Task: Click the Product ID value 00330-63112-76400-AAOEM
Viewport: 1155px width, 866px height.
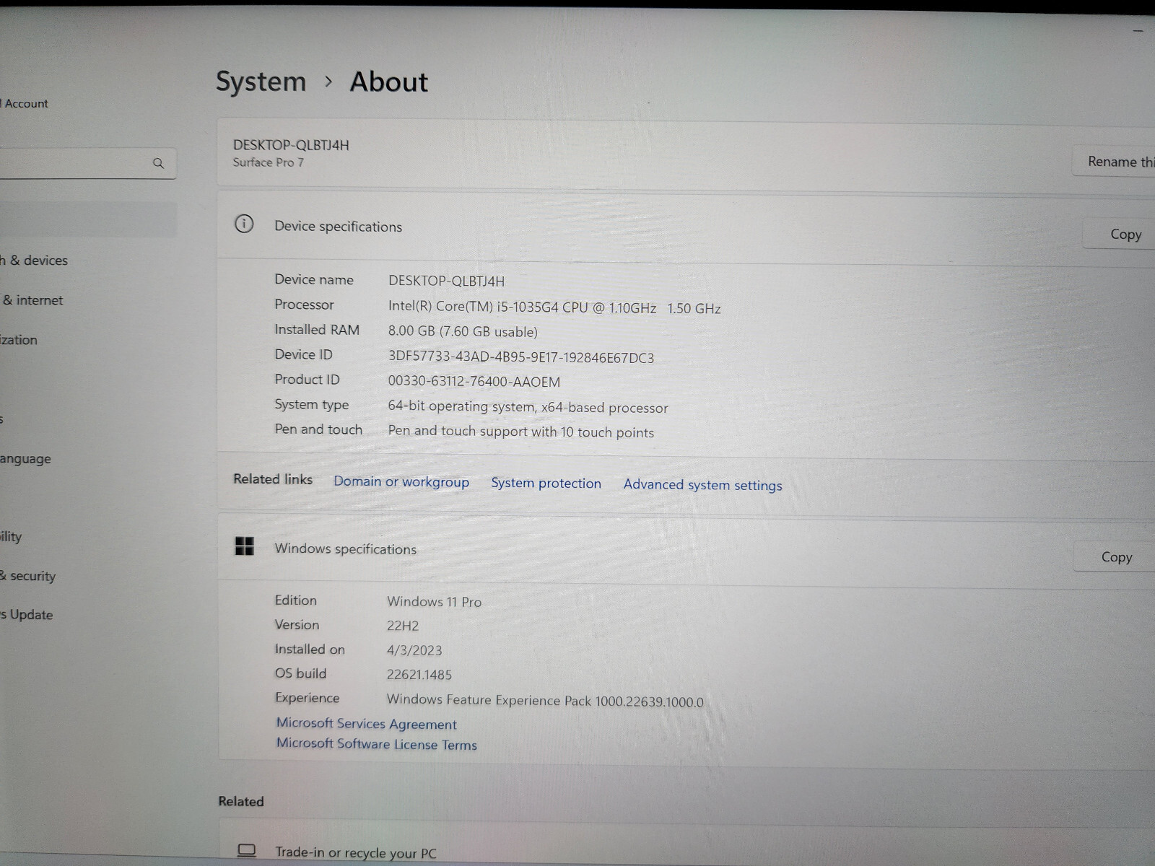Action: 474,382
